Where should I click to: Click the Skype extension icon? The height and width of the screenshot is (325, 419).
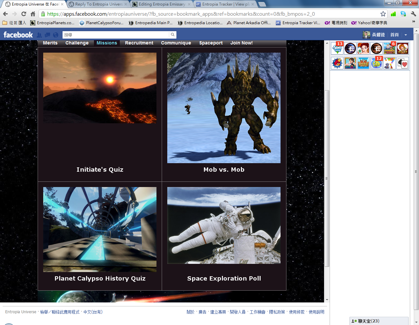pos(403,14)
